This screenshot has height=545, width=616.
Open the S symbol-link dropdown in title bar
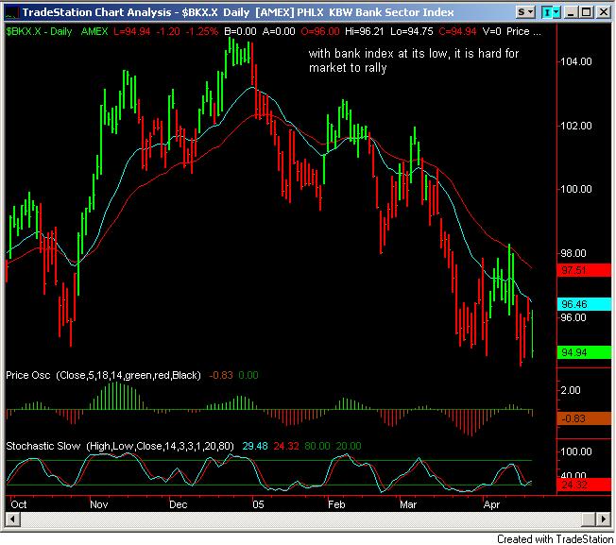click(525, 12)
